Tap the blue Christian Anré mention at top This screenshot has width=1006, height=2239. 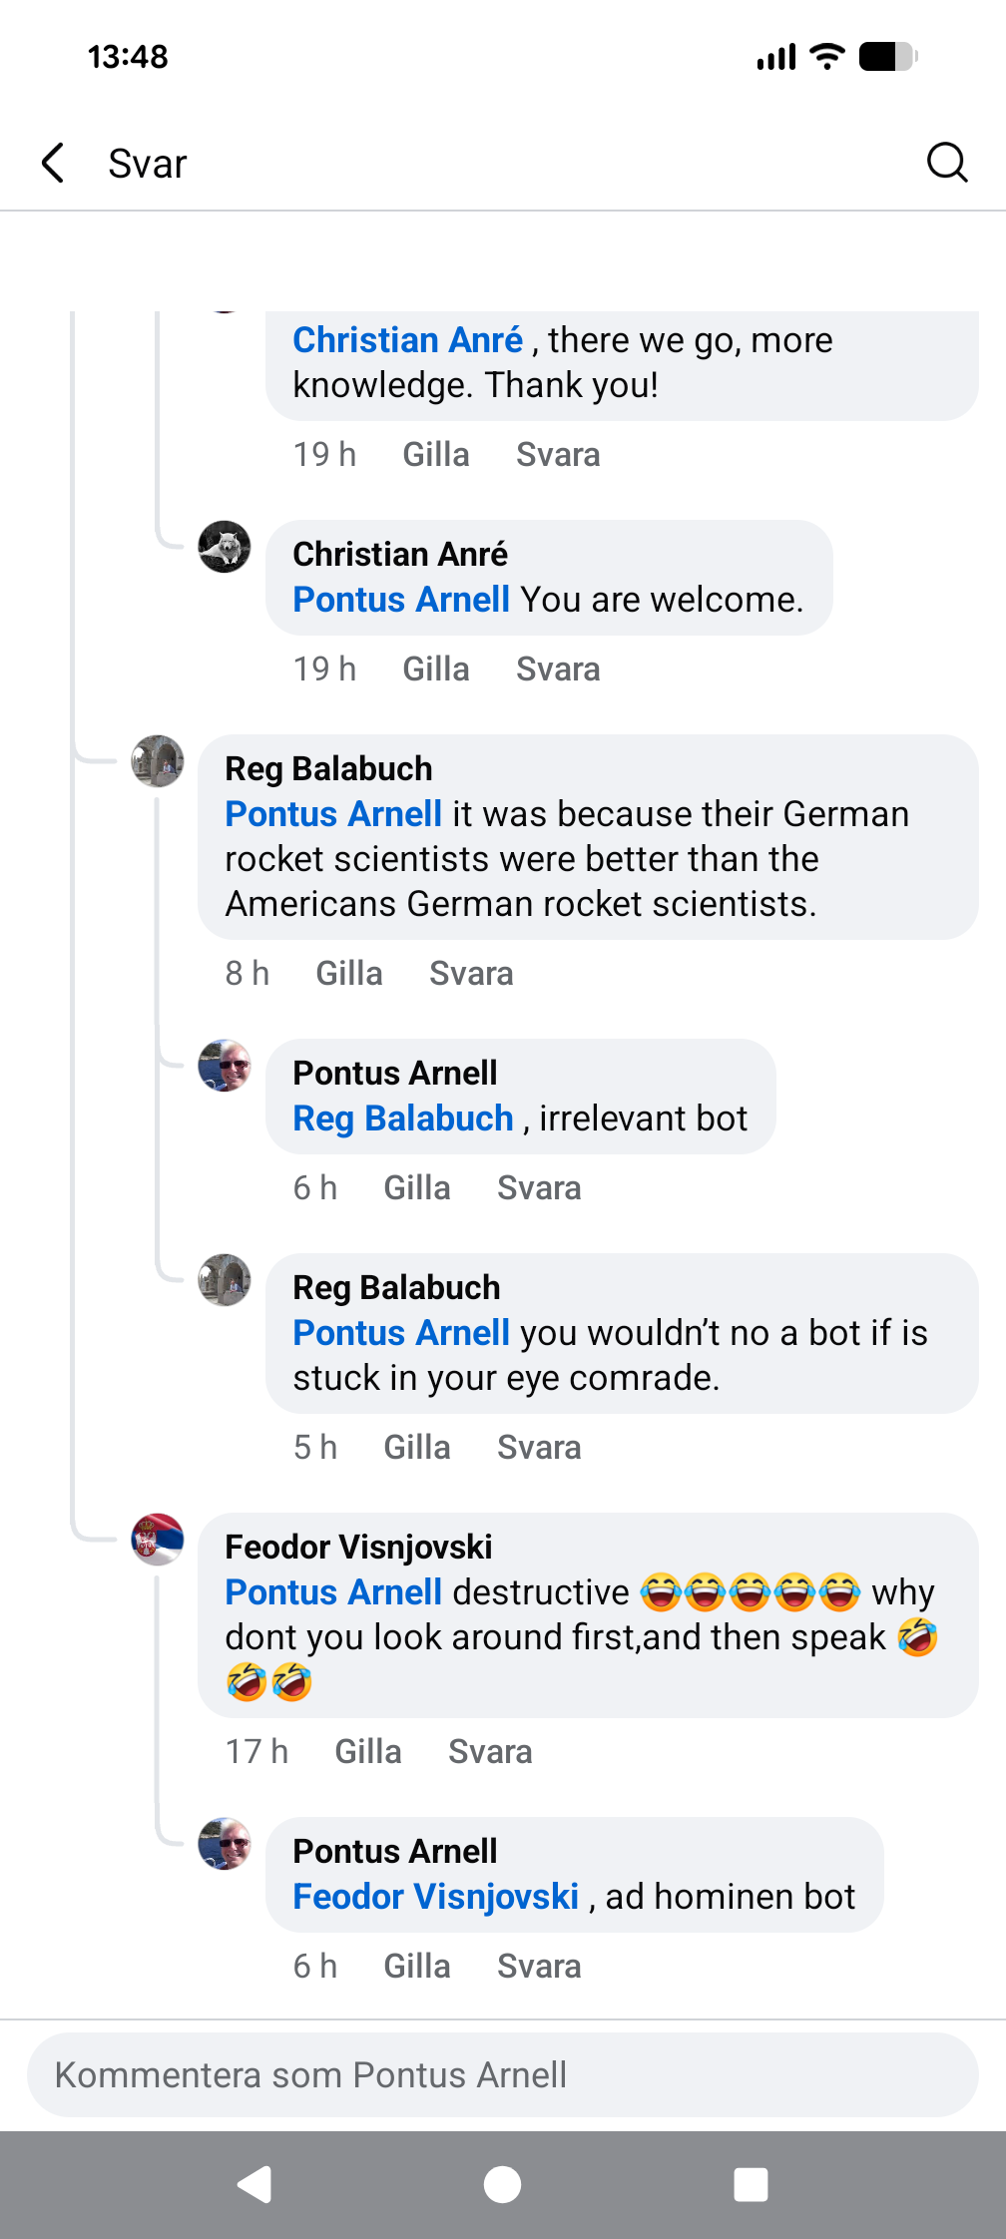407,340
